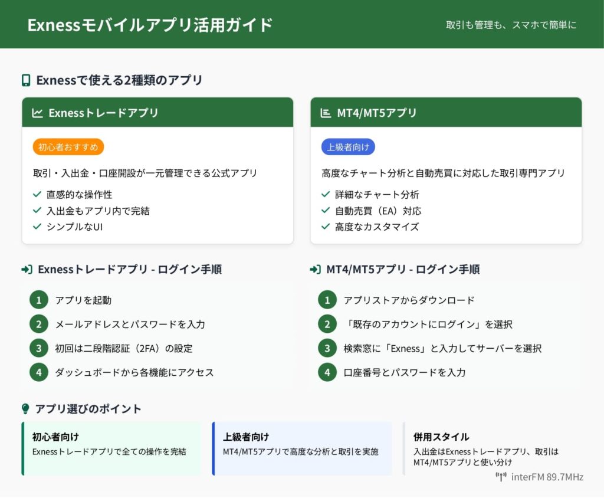604x498 pixels.
Task: Click the smartphone icon beside Exnessで使える2種類のアプリ
Action: click(x=26, y=80)
